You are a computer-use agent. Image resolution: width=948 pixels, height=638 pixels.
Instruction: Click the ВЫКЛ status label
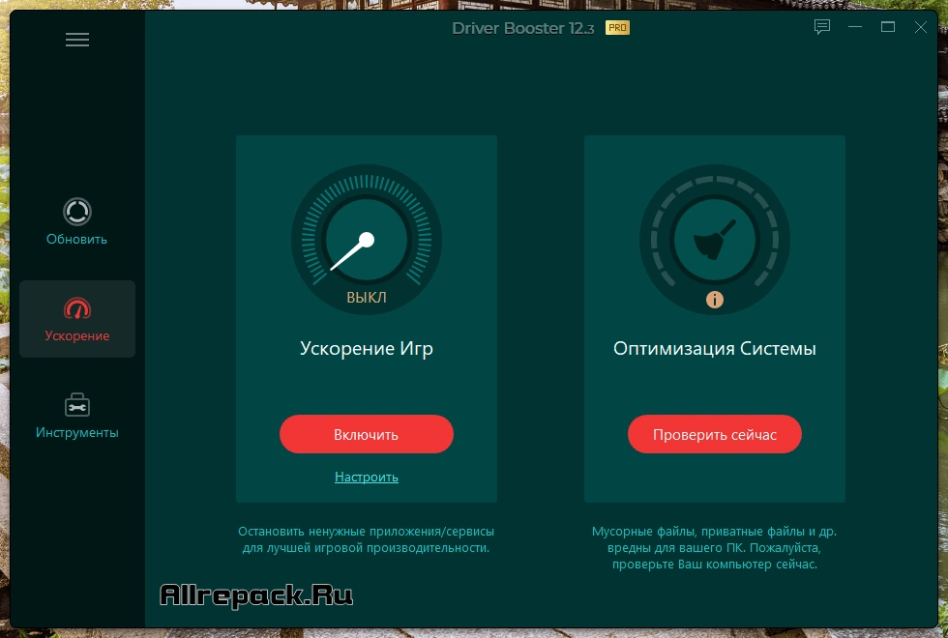[367, 298]
